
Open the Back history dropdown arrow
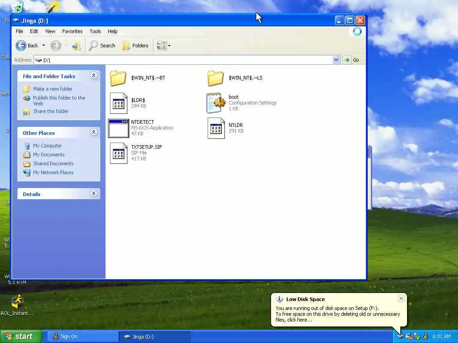coord(43,46)
